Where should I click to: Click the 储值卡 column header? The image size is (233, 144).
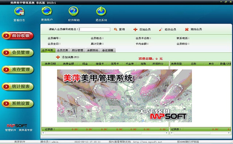coord(100,64)
